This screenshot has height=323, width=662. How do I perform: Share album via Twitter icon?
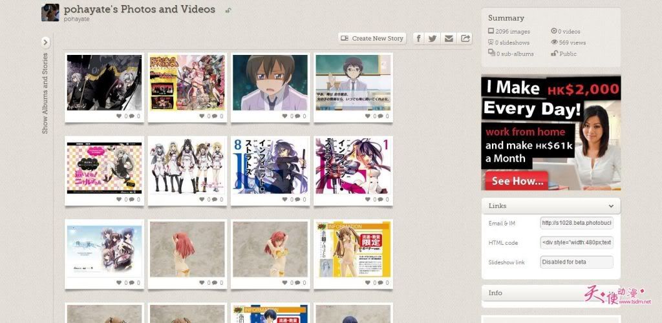click(x=433, y=38)
